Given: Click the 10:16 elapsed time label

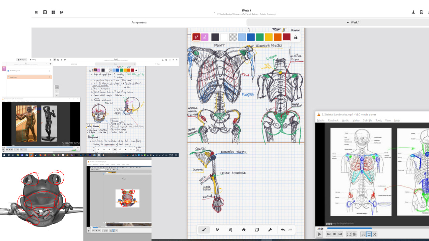Looking at the screenshot, I should (x=320, y=229).
